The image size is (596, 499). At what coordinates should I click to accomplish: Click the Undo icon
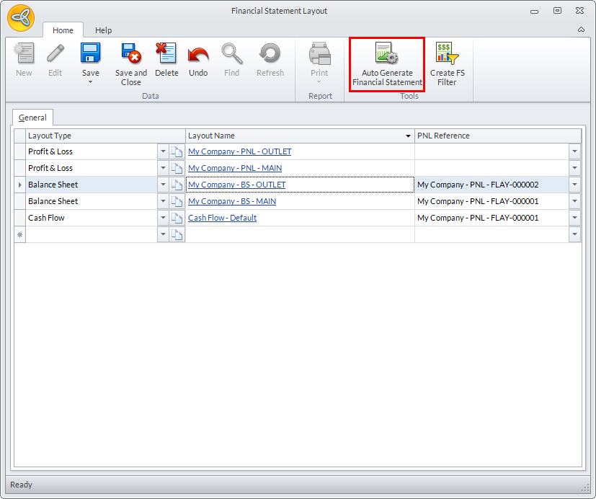198,55
